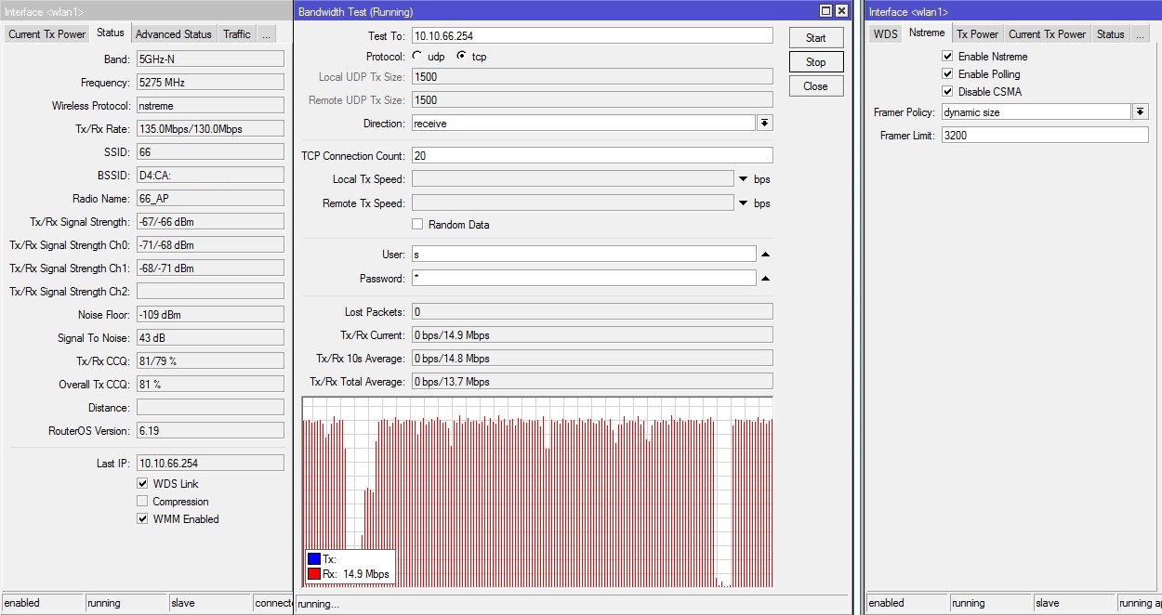This screenshot has width=1162, height=615.
Task: Close the Bandwidth Test window
Action: tap(841, 11)
